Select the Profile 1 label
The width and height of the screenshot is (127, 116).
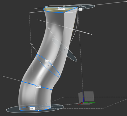click(32, 108)
